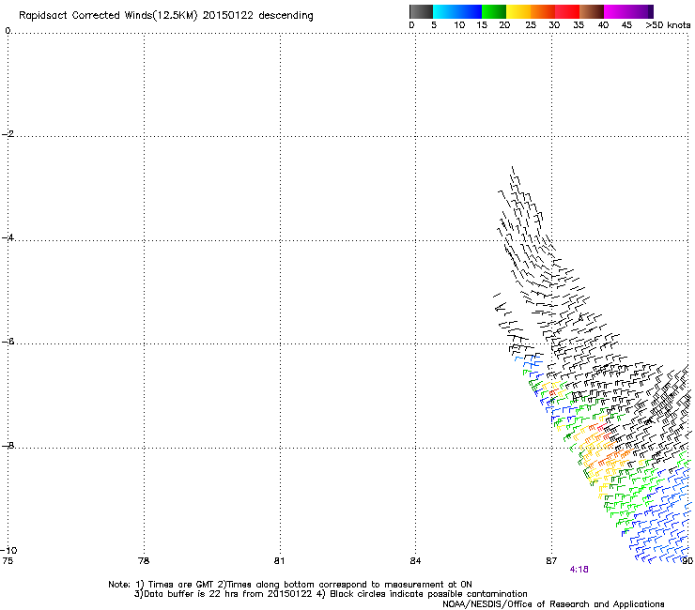Click the legend value '20'

505,25
